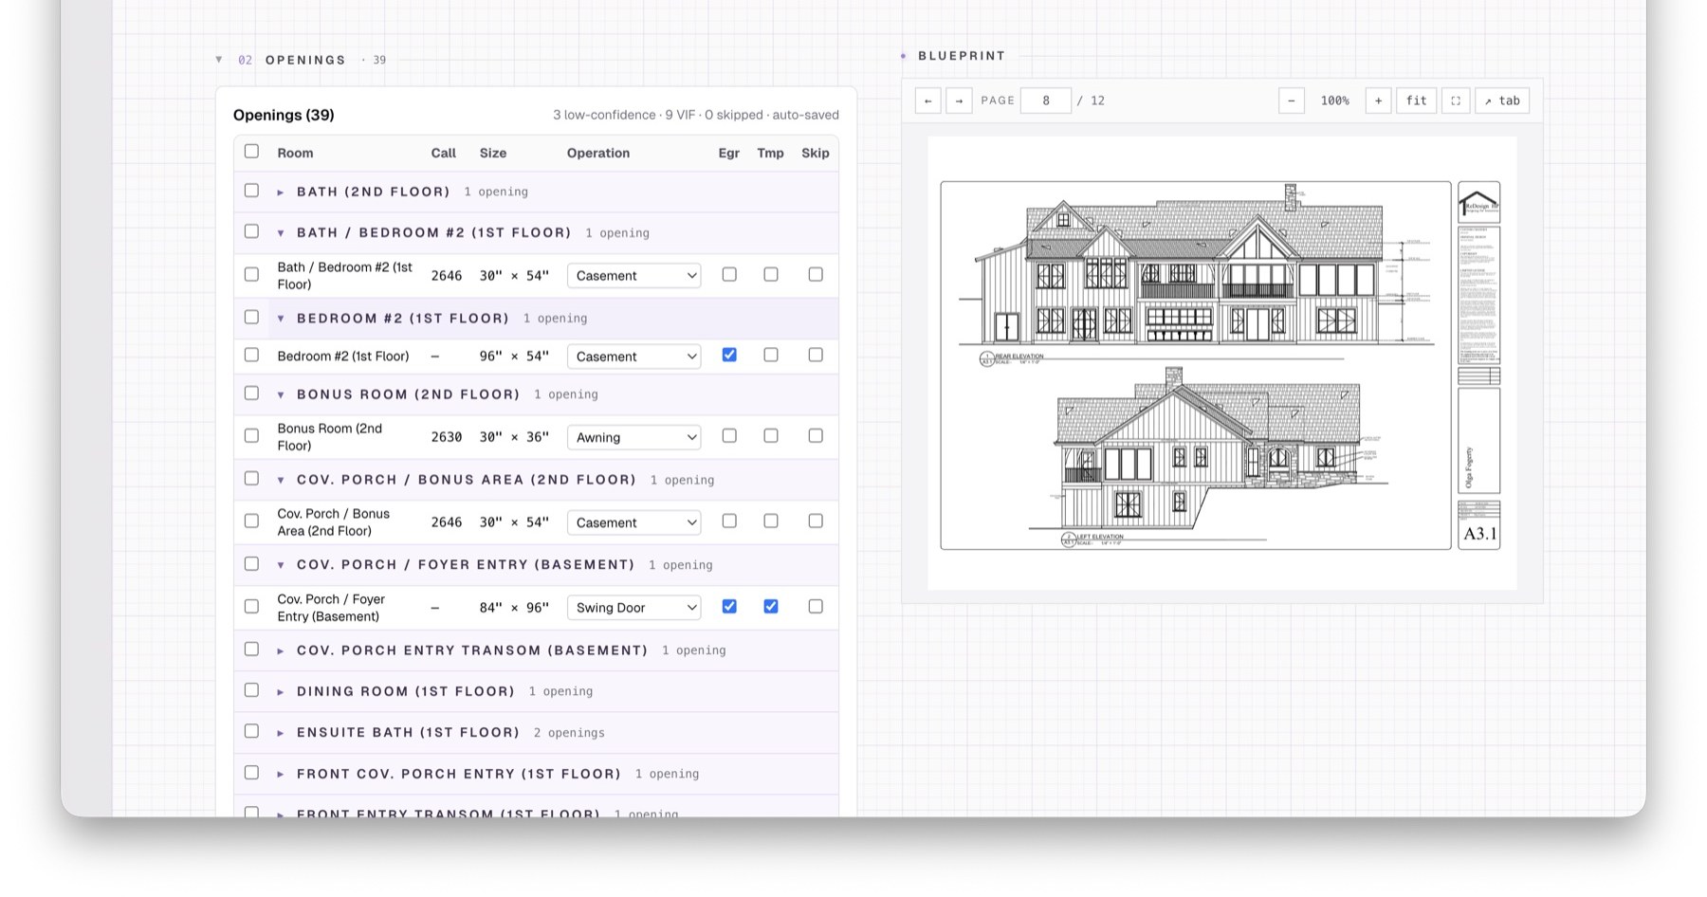Uncheck Tempered for Cov. Porch / Foyer Entry
The image size is (1707, 897).
[771, 606]
